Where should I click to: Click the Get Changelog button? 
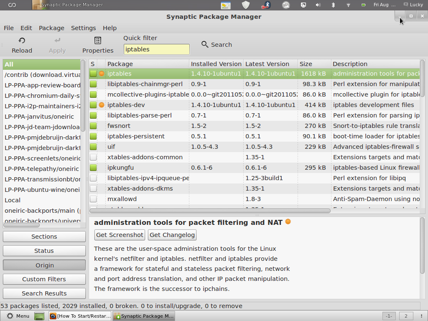coord(172,235)
